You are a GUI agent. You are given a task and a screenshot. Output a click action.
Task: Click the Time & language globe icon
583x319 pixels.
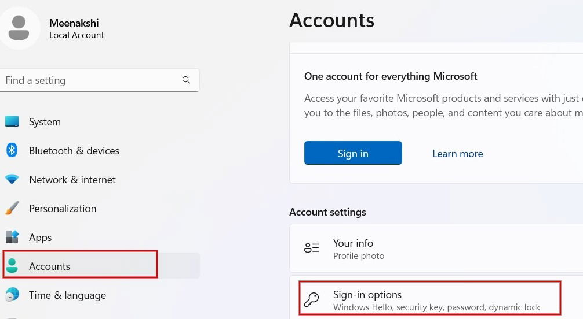click(12, 295)
